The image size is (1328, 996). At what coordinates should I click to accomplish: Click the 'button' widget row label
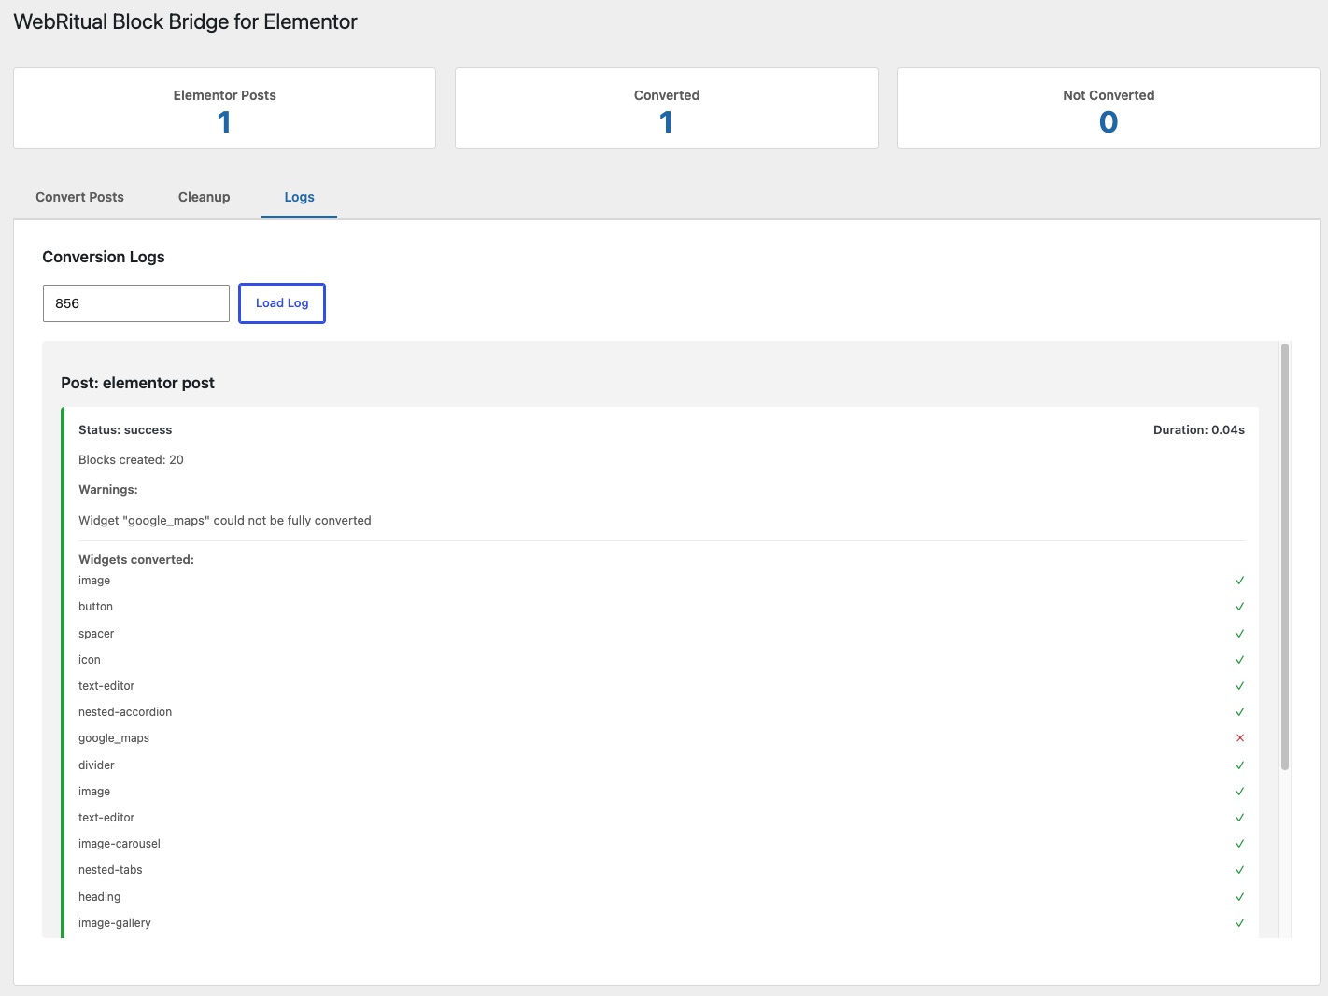click(95, 607)
